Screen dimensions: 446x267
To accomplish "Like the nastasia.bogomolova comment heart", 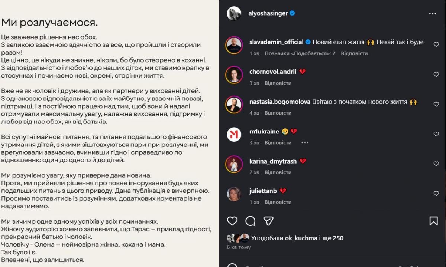I will click(436, 104).
